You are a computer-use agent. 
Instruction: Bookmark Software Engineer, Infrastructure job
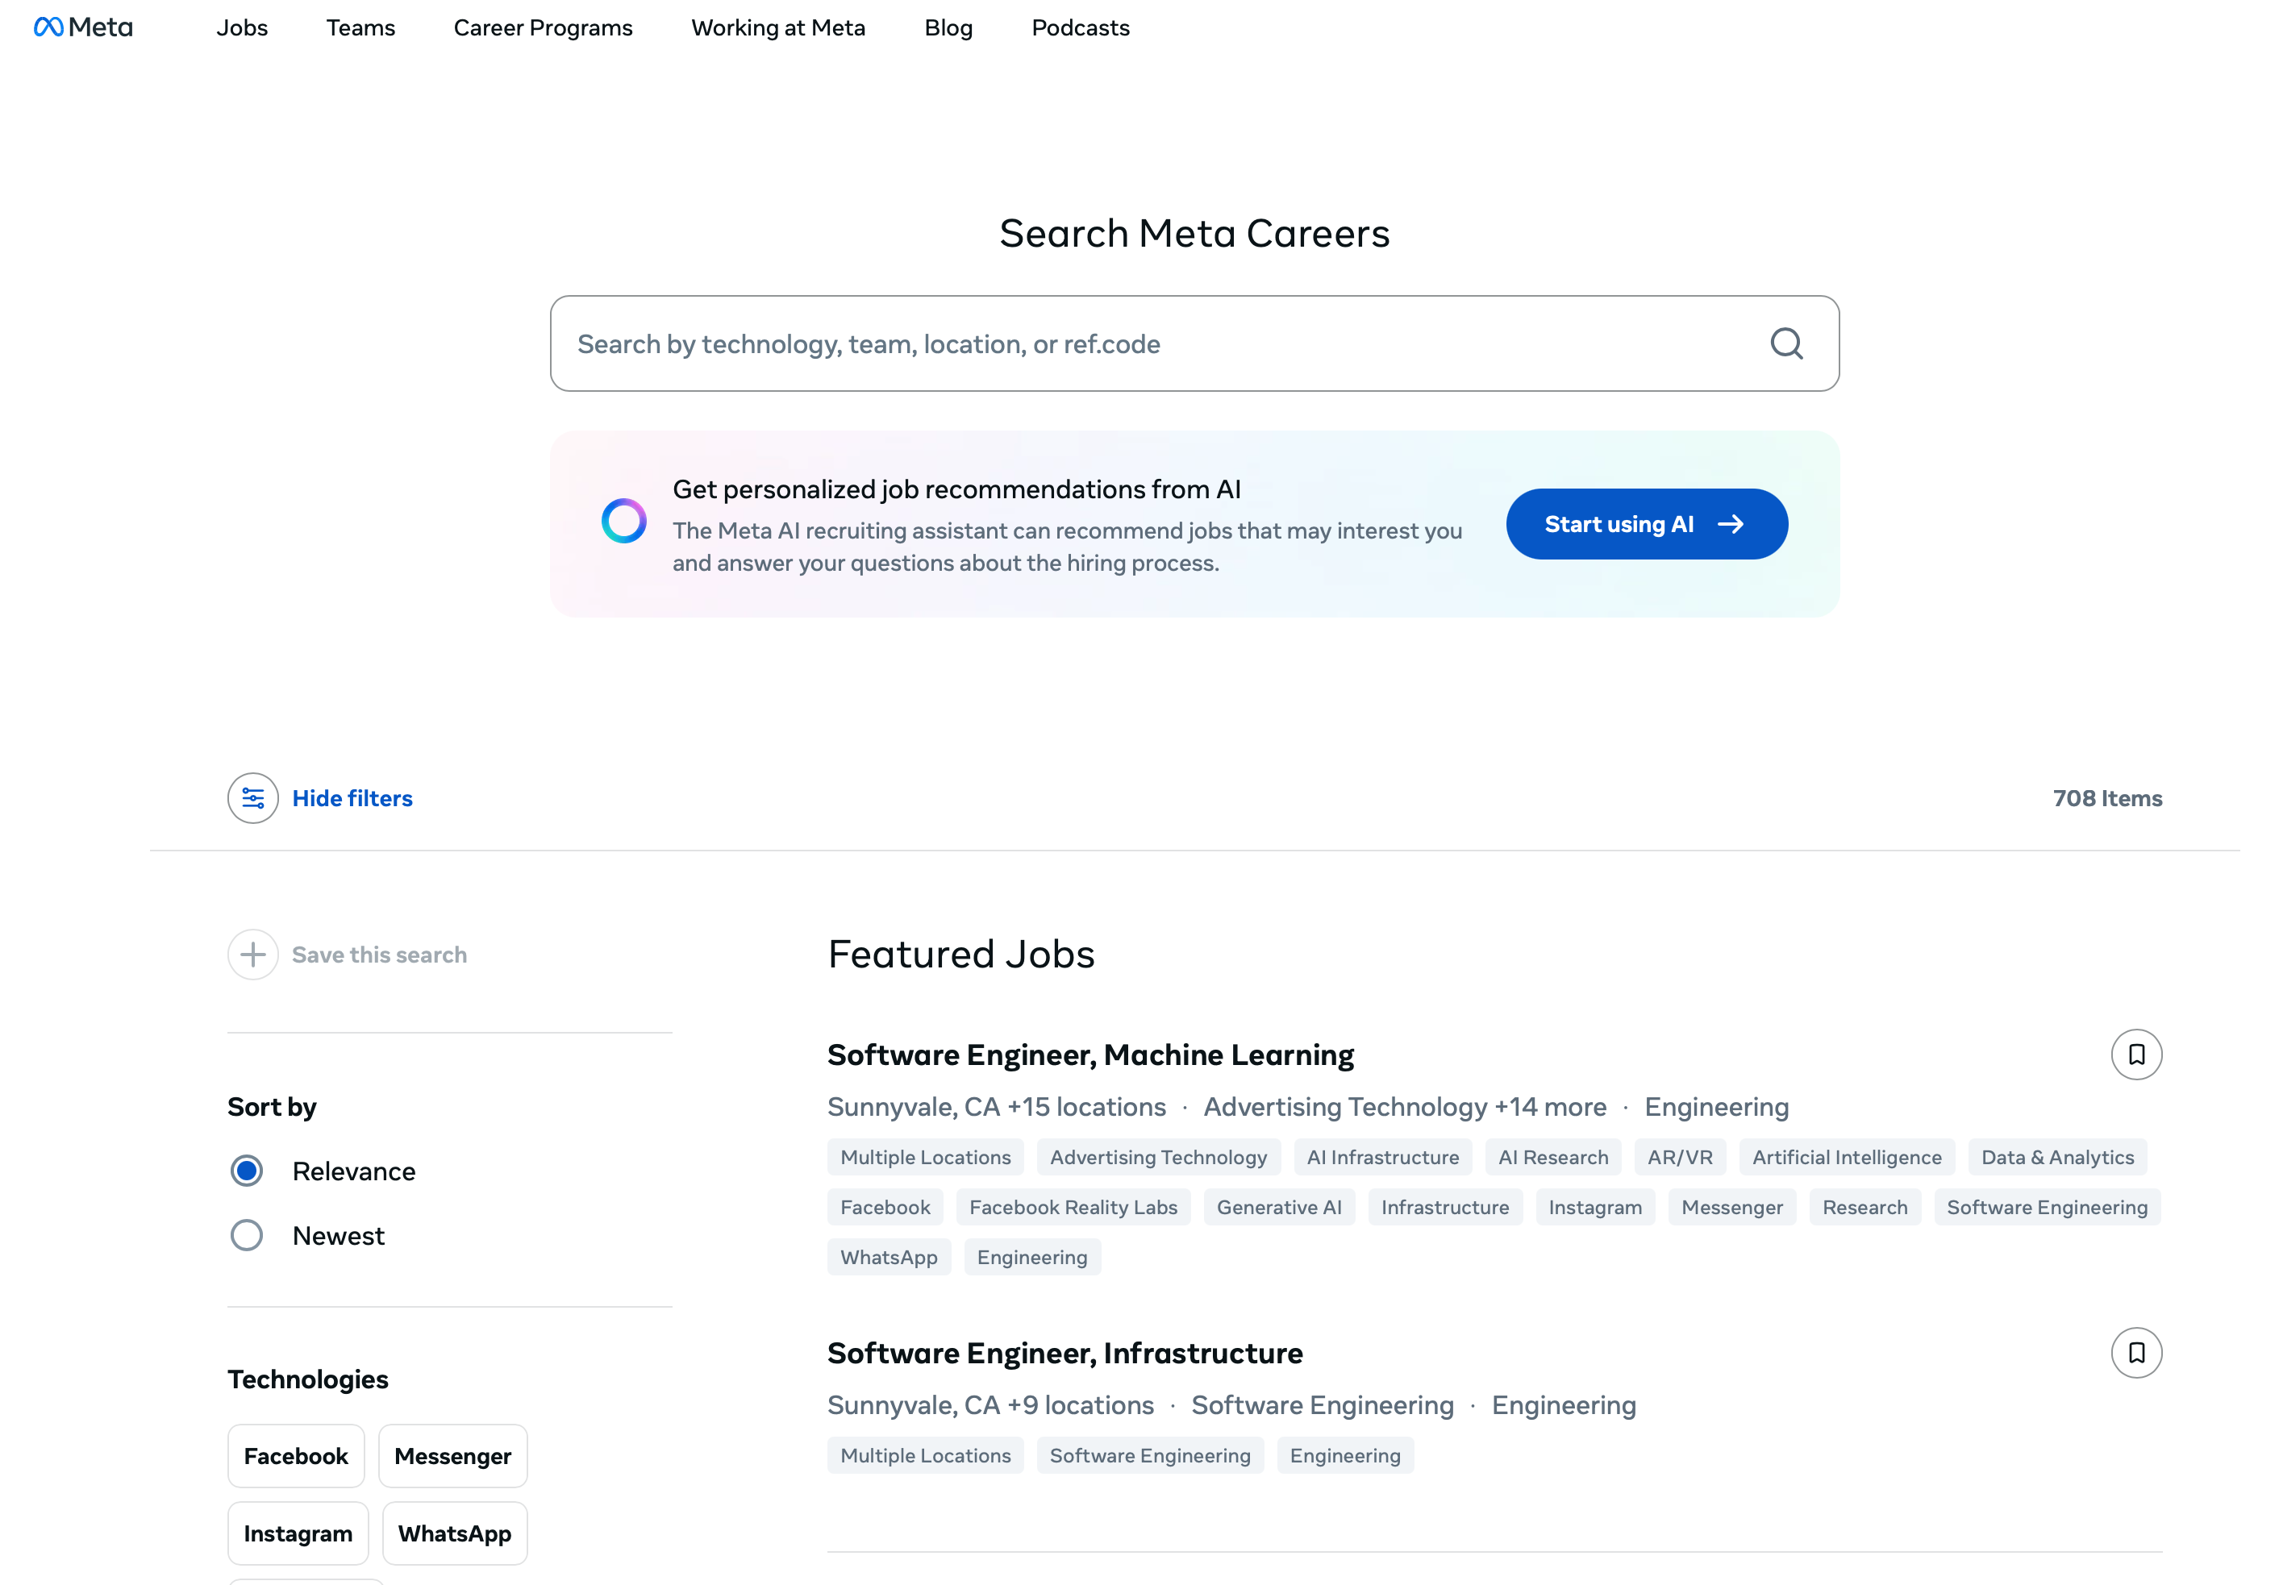click(2136, 1353)
